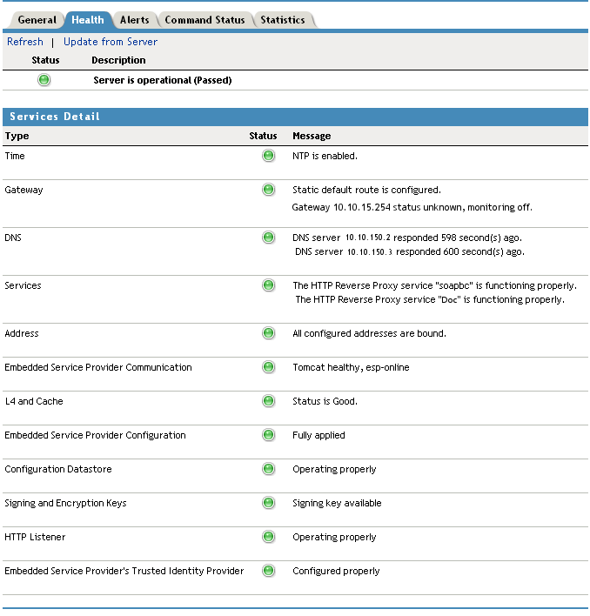The width and height of the screenshot is (590, 616).
Task: Open the Statistics tab
Action: (283, 20)
